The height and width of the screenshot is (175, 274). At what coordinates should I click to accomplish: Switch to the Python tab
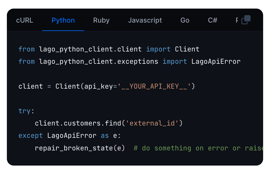[x=63, y=20]
